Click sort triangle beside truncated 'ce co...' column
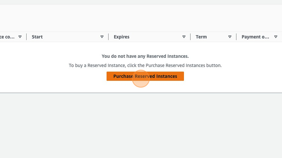282x158 pixels. 20,37
